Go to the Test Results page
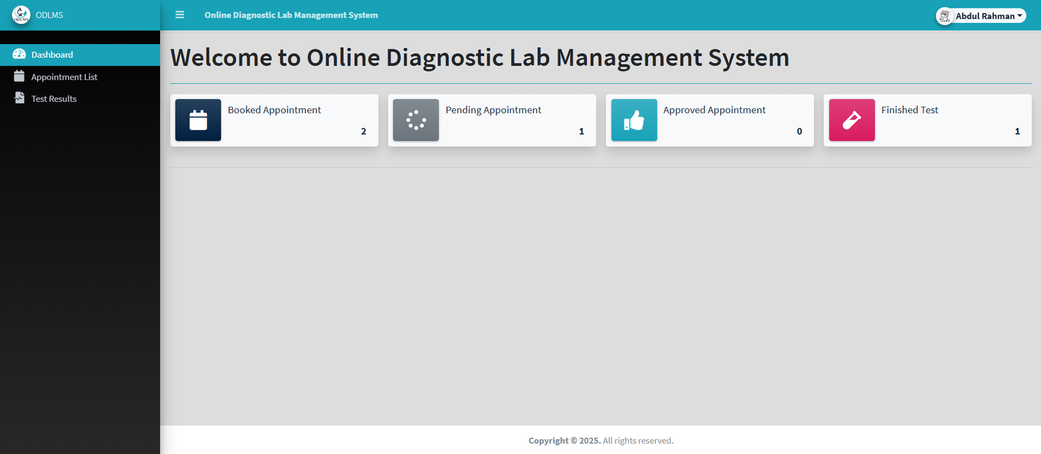 (x=54, y=99)
